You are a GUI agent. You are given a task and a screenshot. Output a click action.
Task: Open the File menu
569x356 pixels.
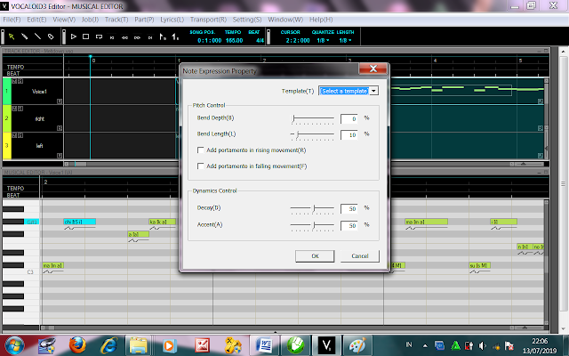(12, 20)
